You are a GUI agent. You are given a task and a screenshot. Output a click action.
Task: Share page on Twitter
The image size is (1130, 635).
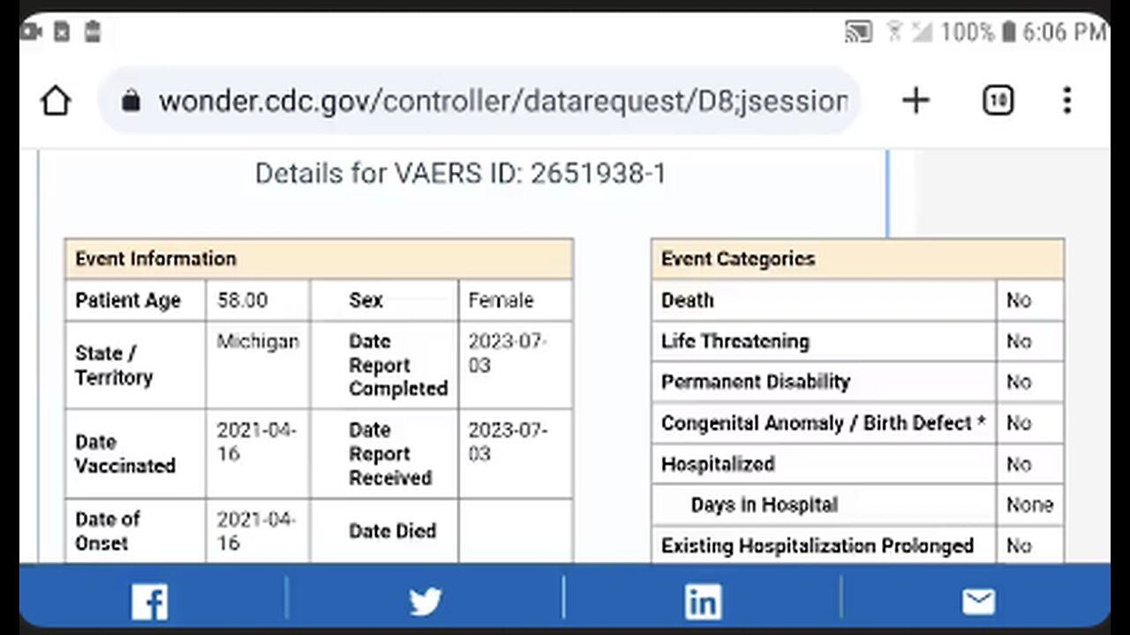426,602
